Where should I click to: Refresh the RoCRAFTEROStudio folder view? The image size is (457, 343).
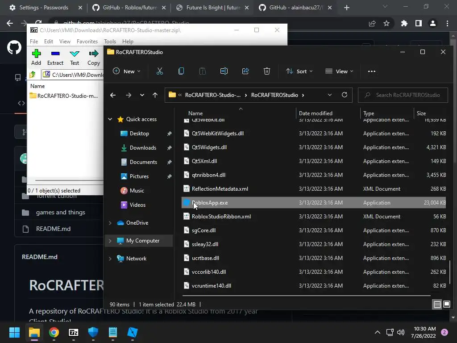[x=344, y=95]
